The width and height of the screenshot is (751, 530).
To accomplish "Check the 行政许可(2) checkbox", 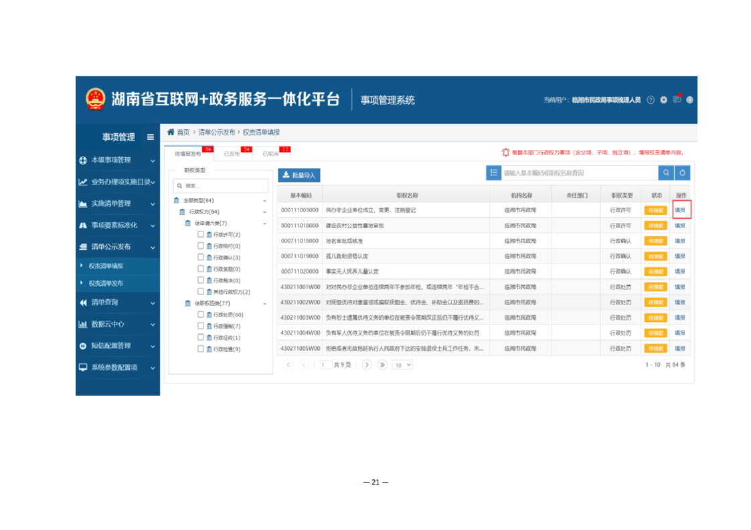I will click(201, 234).
